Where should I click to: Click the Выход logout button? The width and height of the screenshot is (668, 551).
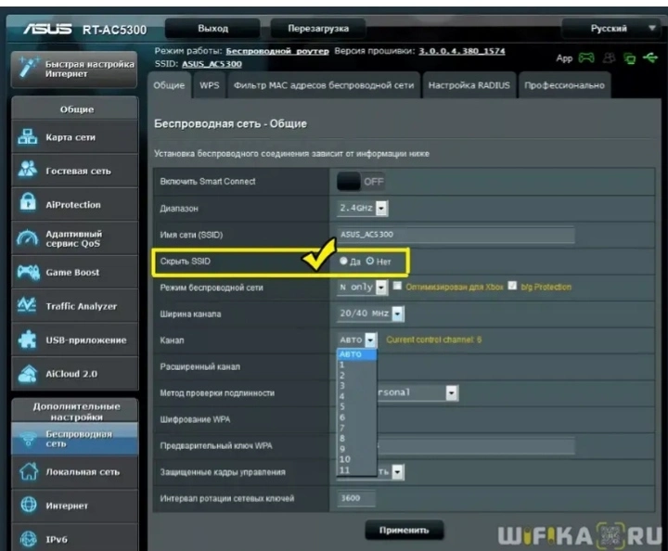click(213, 29)
